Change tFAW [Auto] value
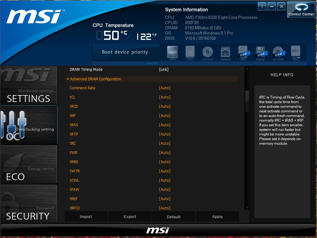 tap(165, 190)
